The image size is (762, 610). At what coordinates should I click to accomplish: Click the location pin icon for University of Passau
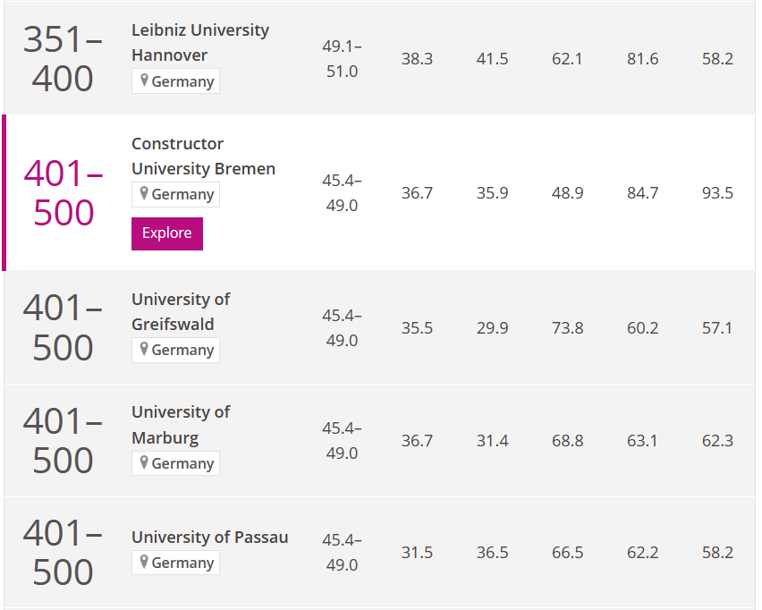pos(144,562)
